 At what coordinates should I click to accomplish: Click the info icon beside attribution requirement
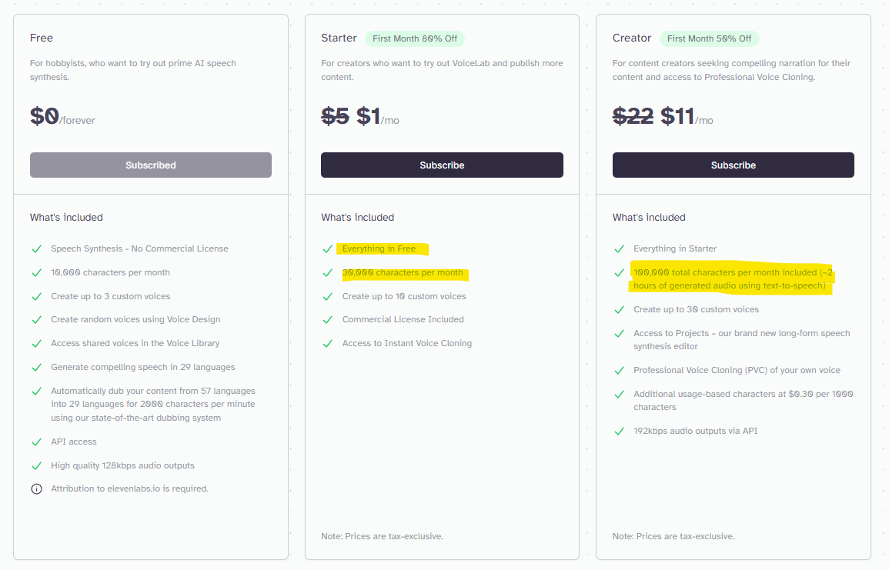[36, 488]
